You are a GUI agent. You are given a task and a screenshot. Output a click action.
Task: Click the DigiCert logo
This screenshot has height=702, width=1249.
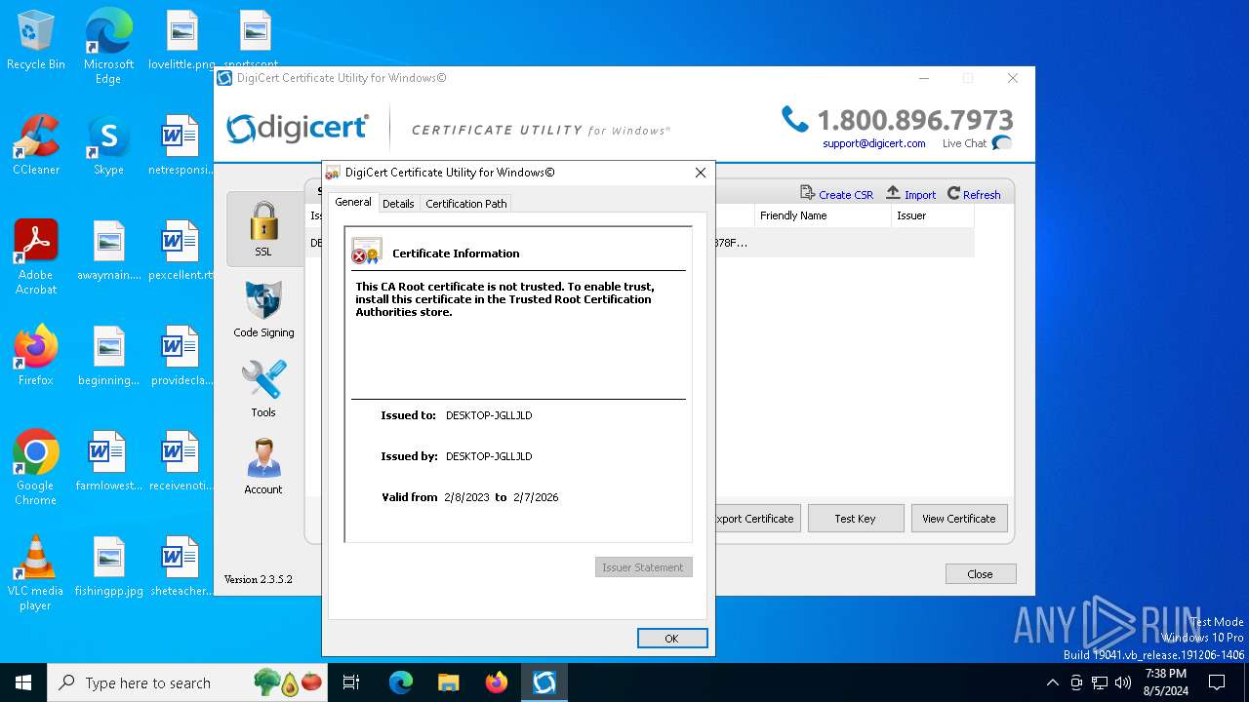click(298, 129)
